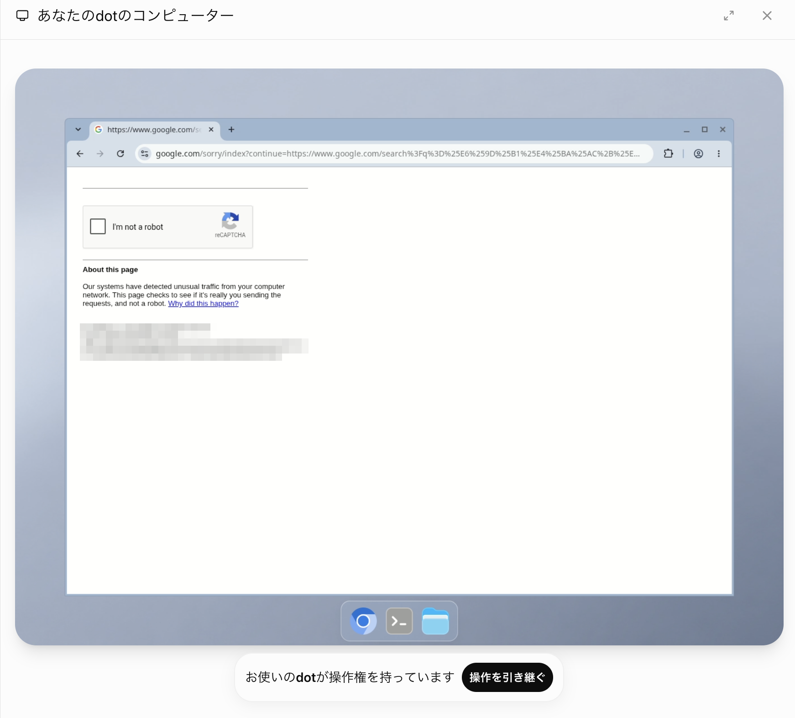Viewport: 795px width, 718px height.
Task: Open the browser profile avatar menu
Action: [x=698, y=154]
